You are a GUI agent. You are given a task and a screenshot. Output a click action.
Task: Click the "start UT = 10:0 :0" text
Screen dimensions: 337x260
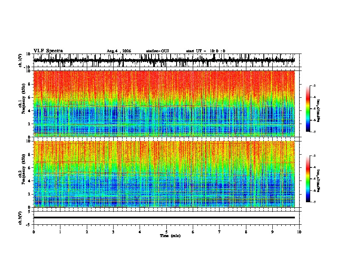coord(206,51)
